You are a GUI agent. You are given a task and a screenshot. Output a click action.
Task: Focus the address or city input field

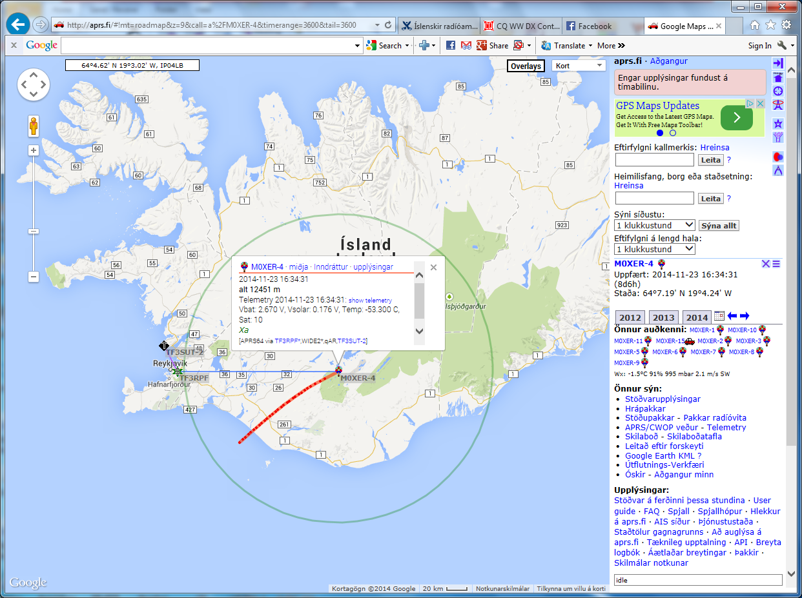point(655,199)
